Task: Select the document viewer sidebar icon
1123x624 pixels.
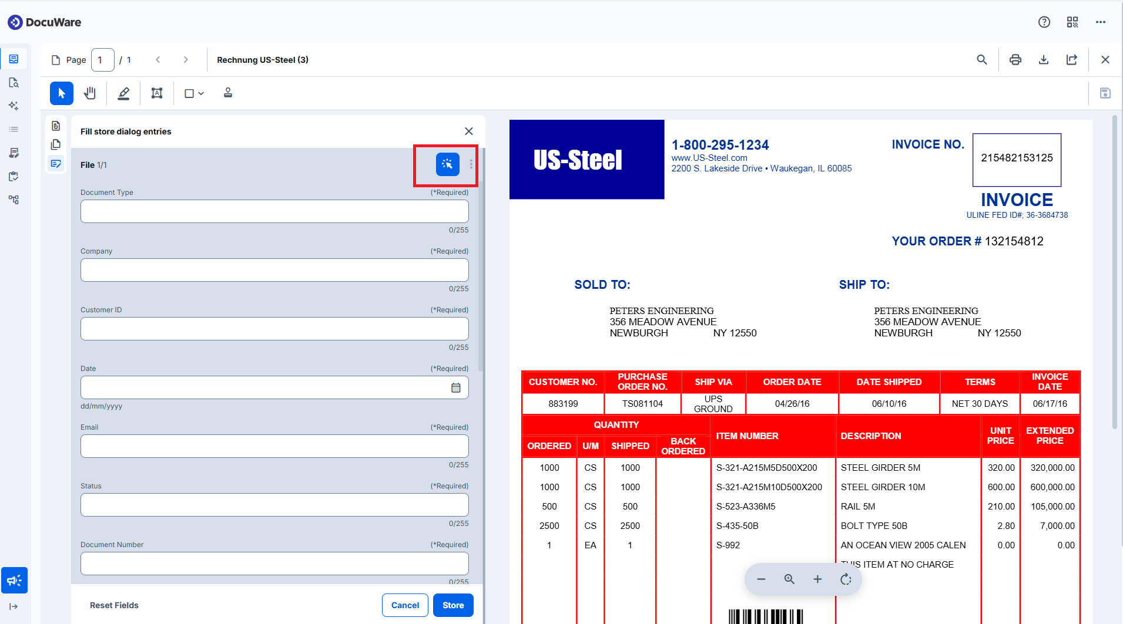Action: point(14,59)
